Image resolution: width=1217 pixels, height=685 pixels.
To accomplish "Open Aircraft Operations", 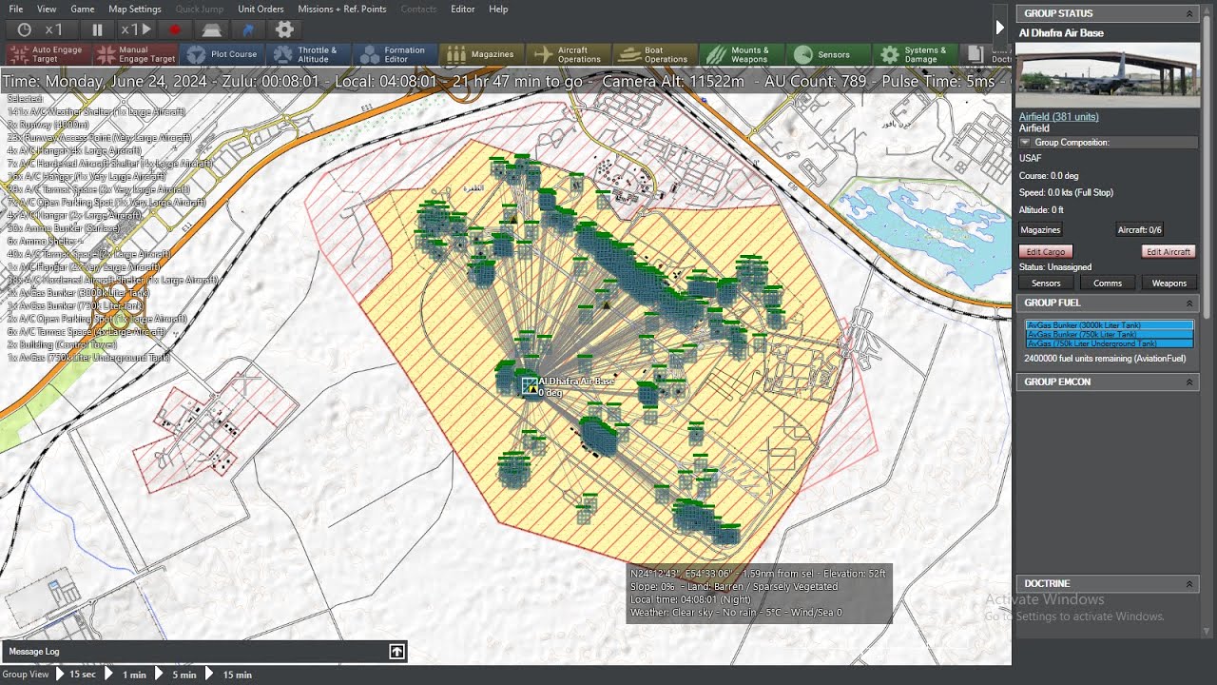I will pos(569,54).
